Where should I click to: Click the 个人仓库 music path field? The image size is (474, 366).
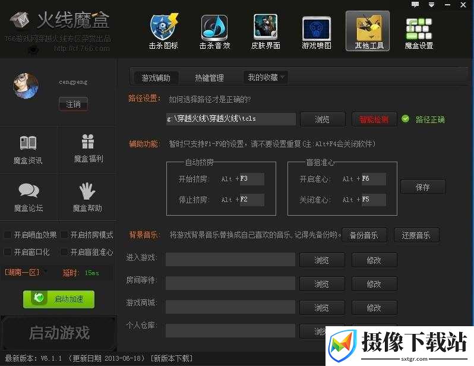(230, 330)
